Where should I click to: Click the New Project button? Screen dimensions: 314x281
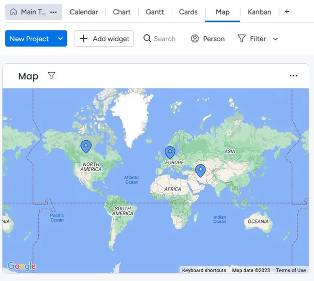tap(29, 39)
